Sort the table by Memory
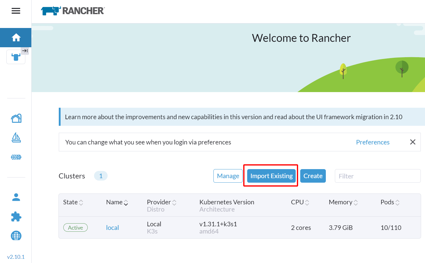Screen dimensions: 425x263 [x=343, y=202]
